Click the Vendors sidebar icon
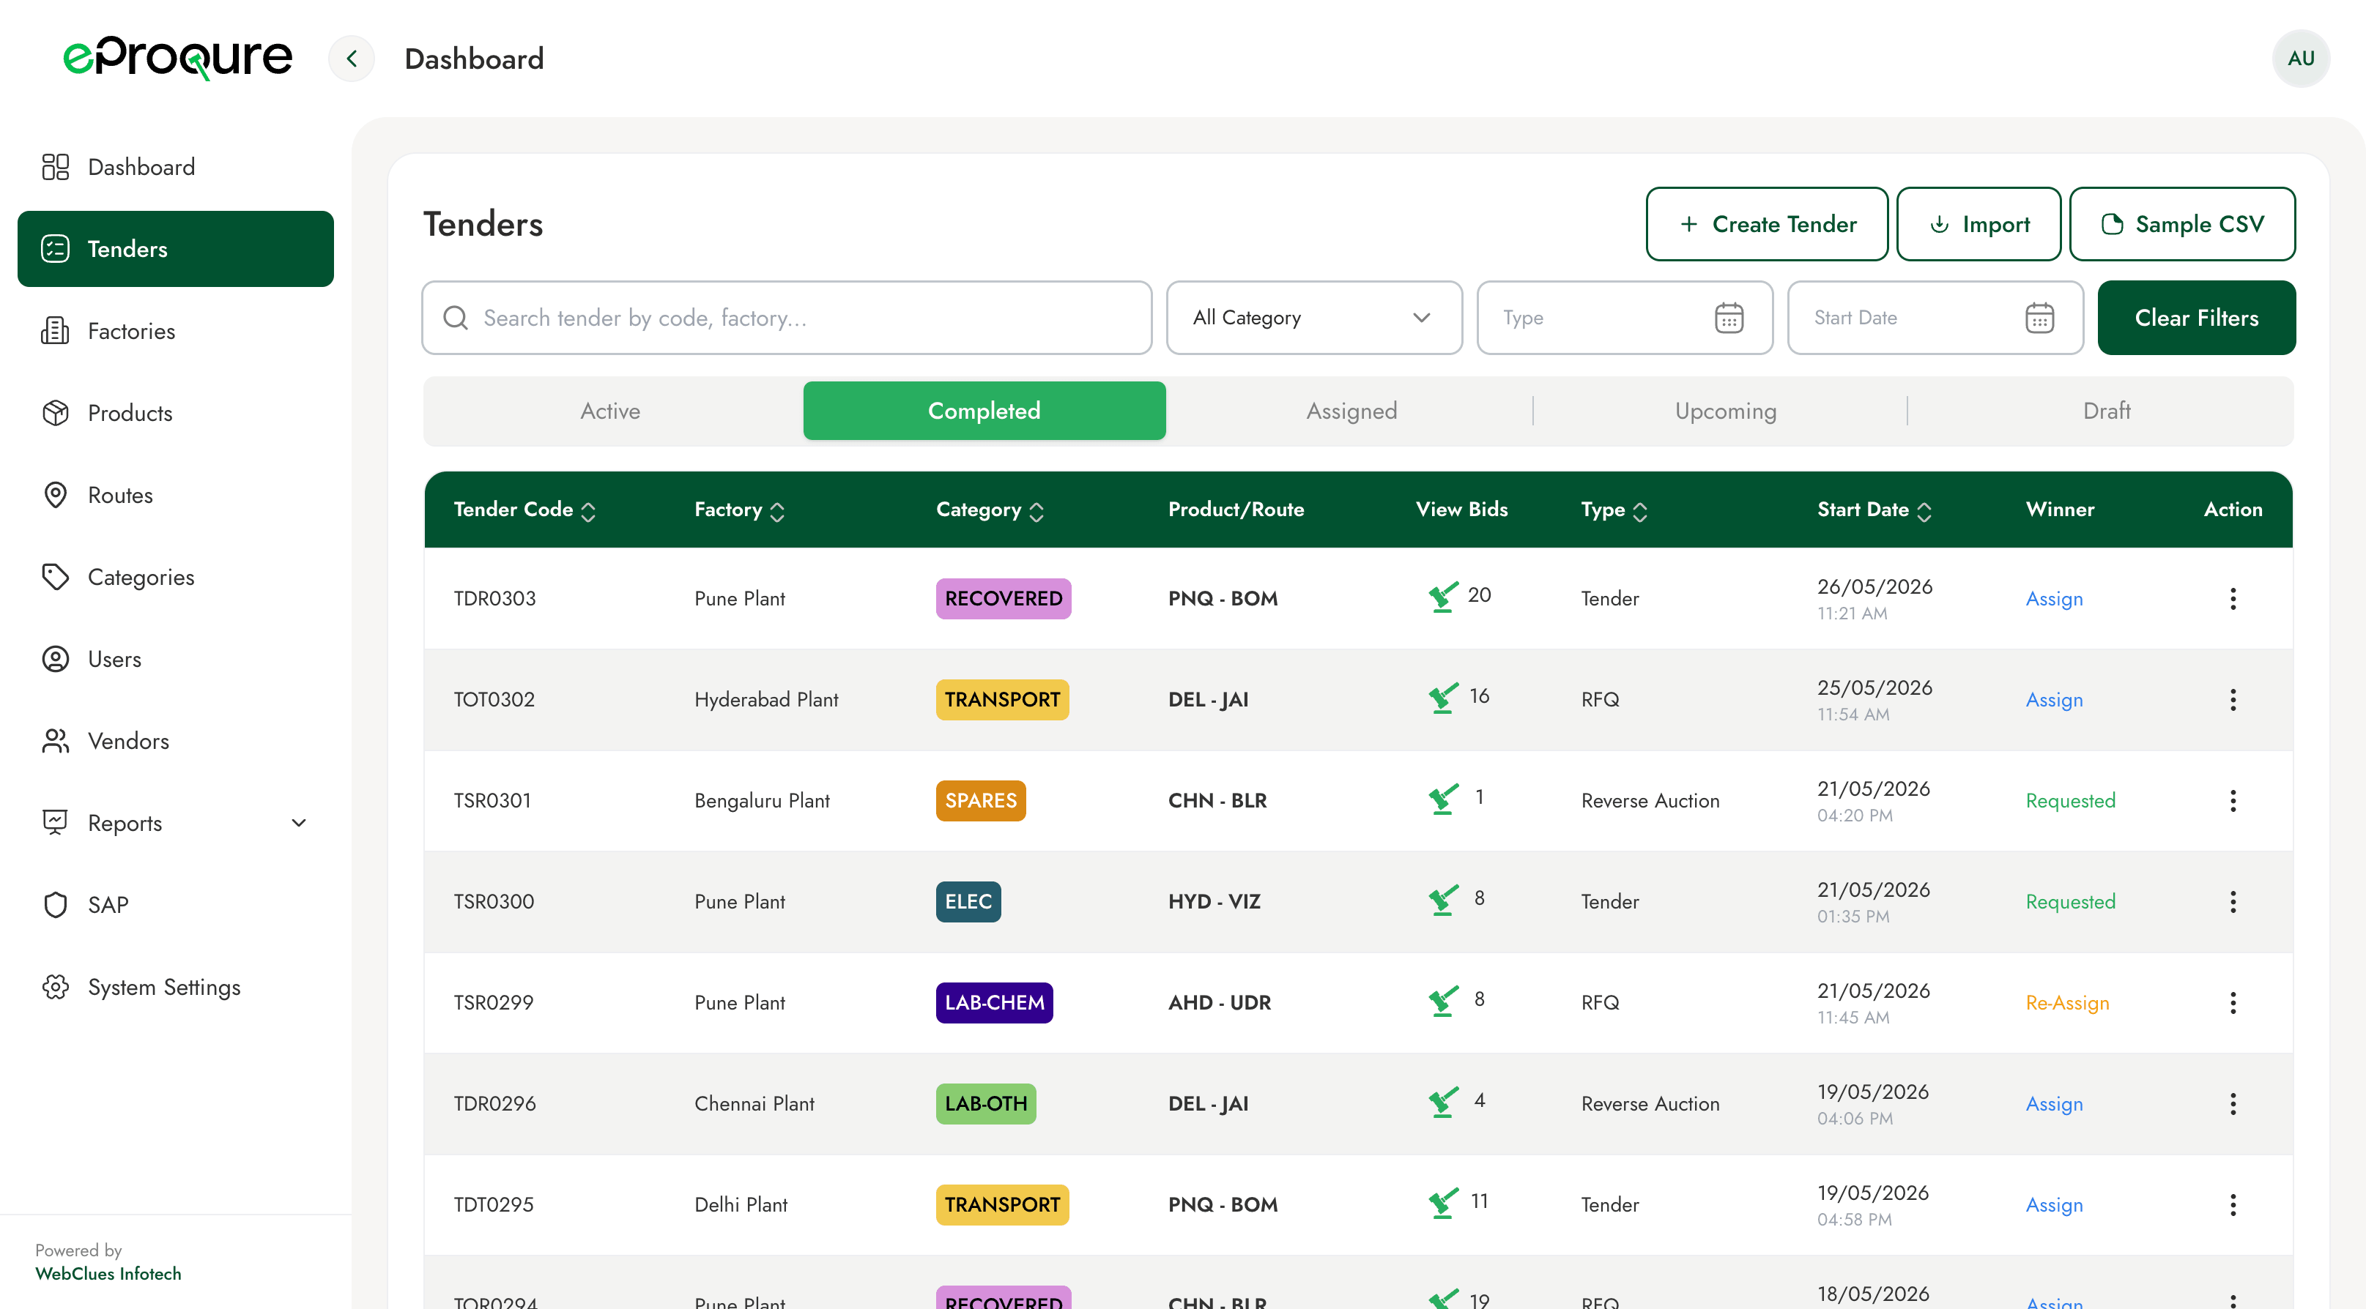This screenshot has height=1309, width=2366. coord(55,741)
